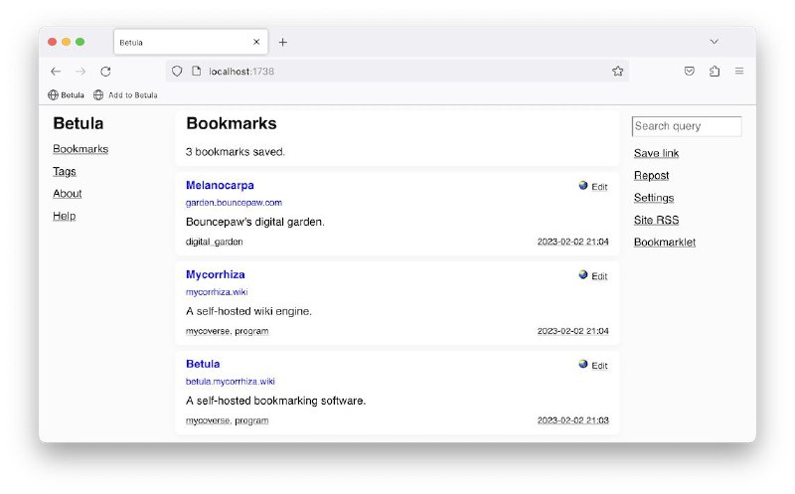Open the Melanocarpa bookmark title
This screenshot has width=795, height=494.
click(x=220, y=185)
